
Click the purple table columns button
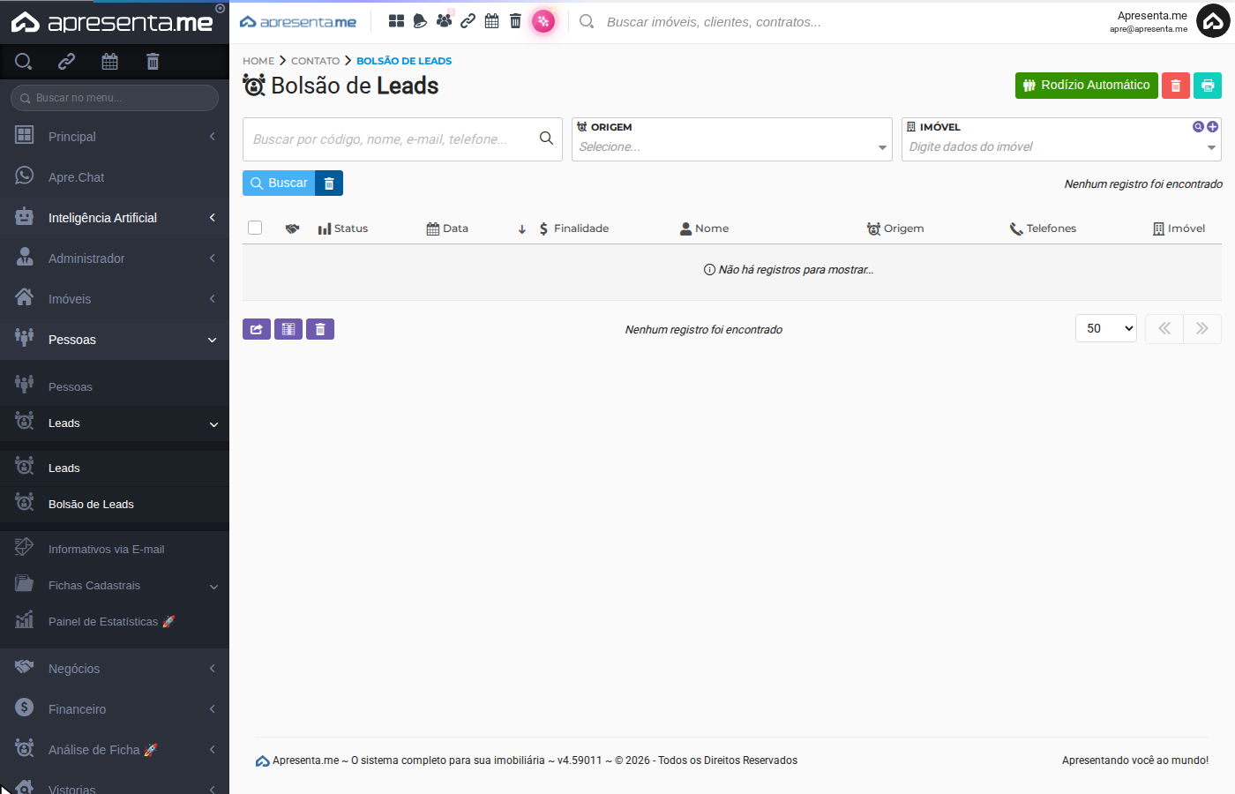(x=288, y=329)
